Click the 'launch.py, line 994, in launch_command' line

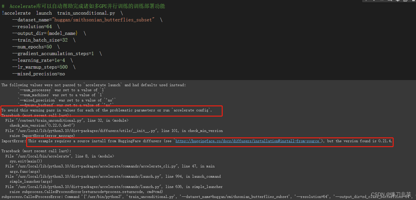coord(113,177)
